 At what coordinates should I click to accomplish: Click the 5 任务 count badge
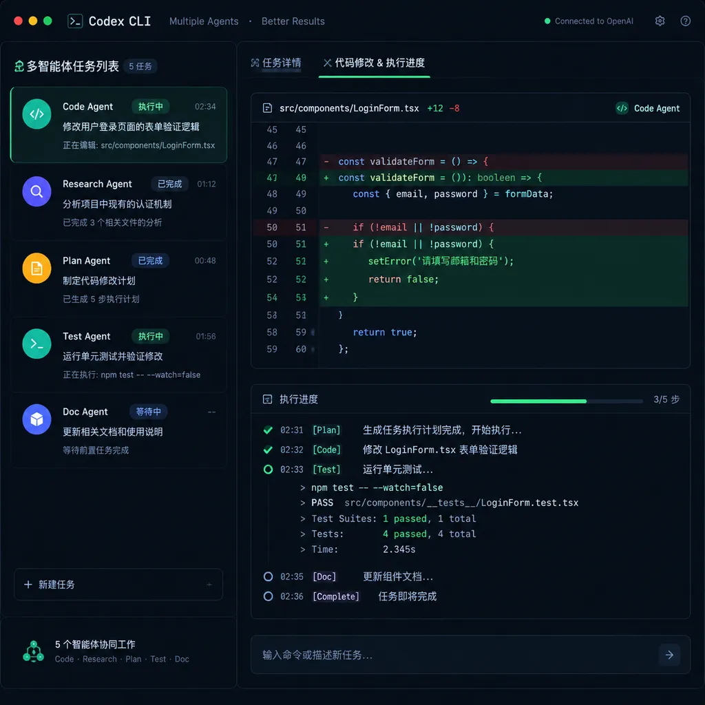click(x=140, y=67)
